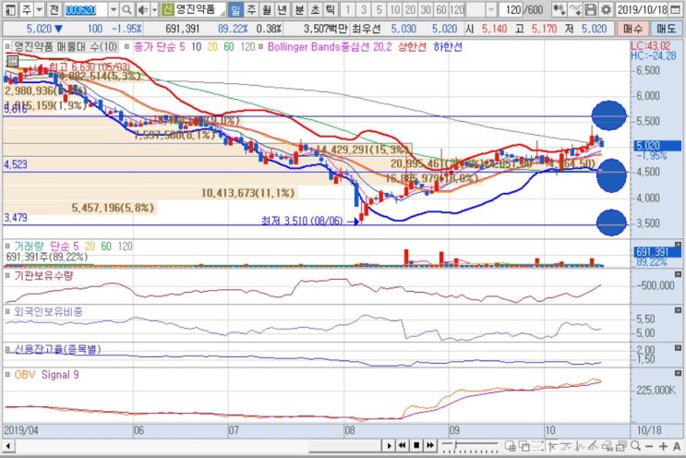Rewind chart replay
This screenshot has height=458, width=686.
pyautogui.click(x=403, y=446)
